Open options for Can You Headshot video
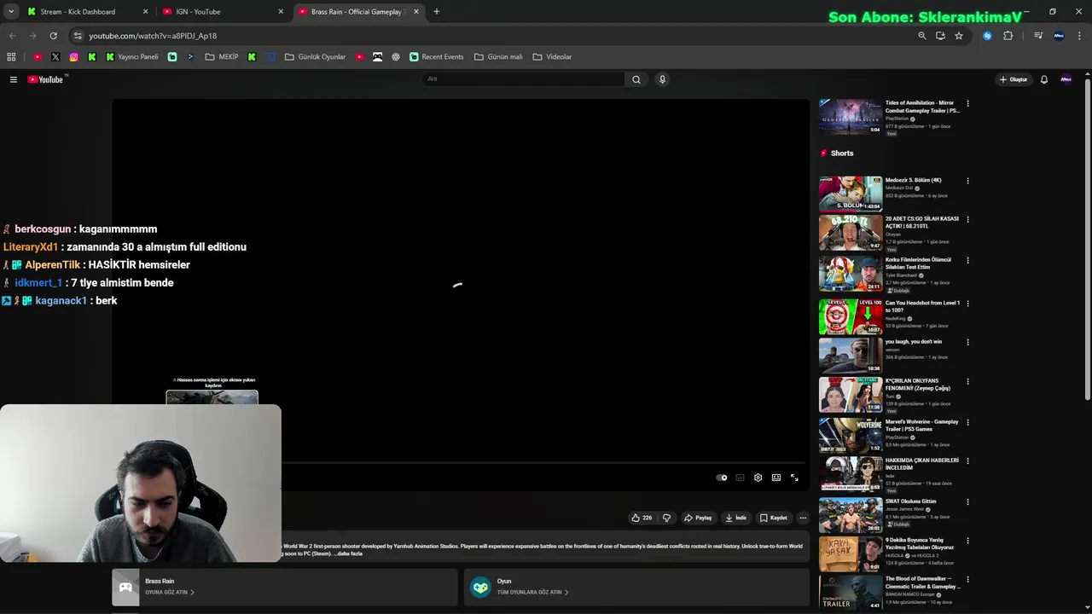Screen dimensions: 1092x614 pos(967,304)
